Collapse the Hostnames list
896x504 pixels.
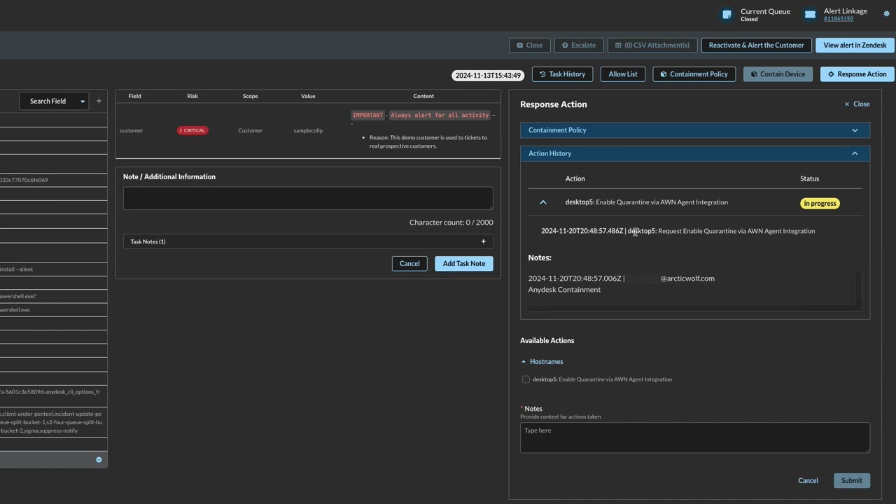click(x=542, y=362)
